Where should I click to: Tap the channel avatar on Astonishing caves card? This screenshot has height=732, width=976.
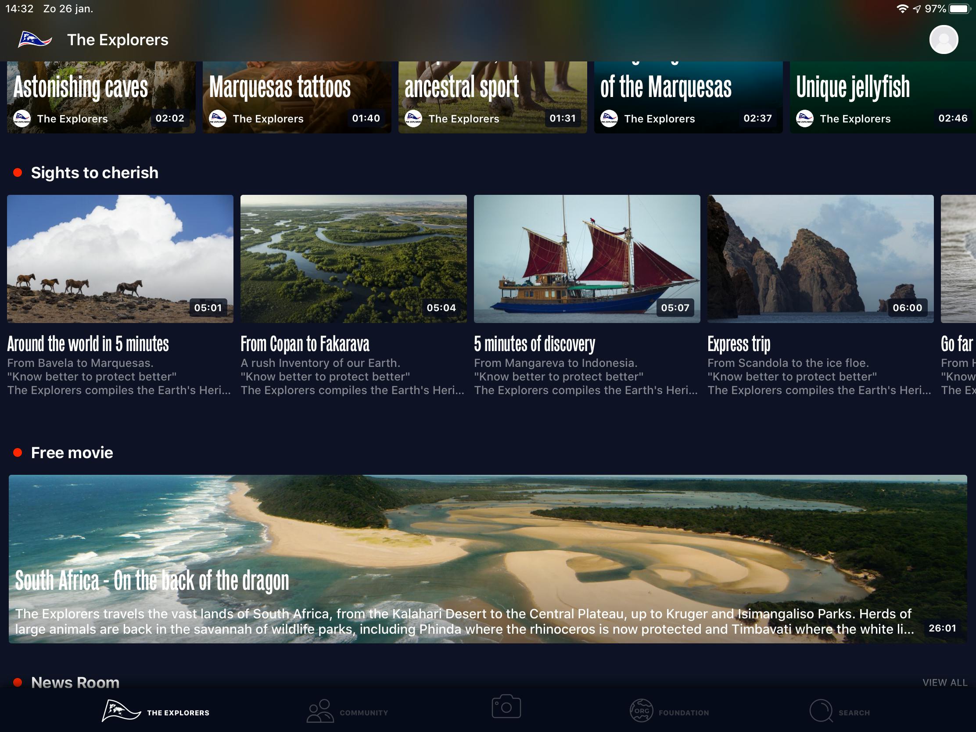[22, 118]
